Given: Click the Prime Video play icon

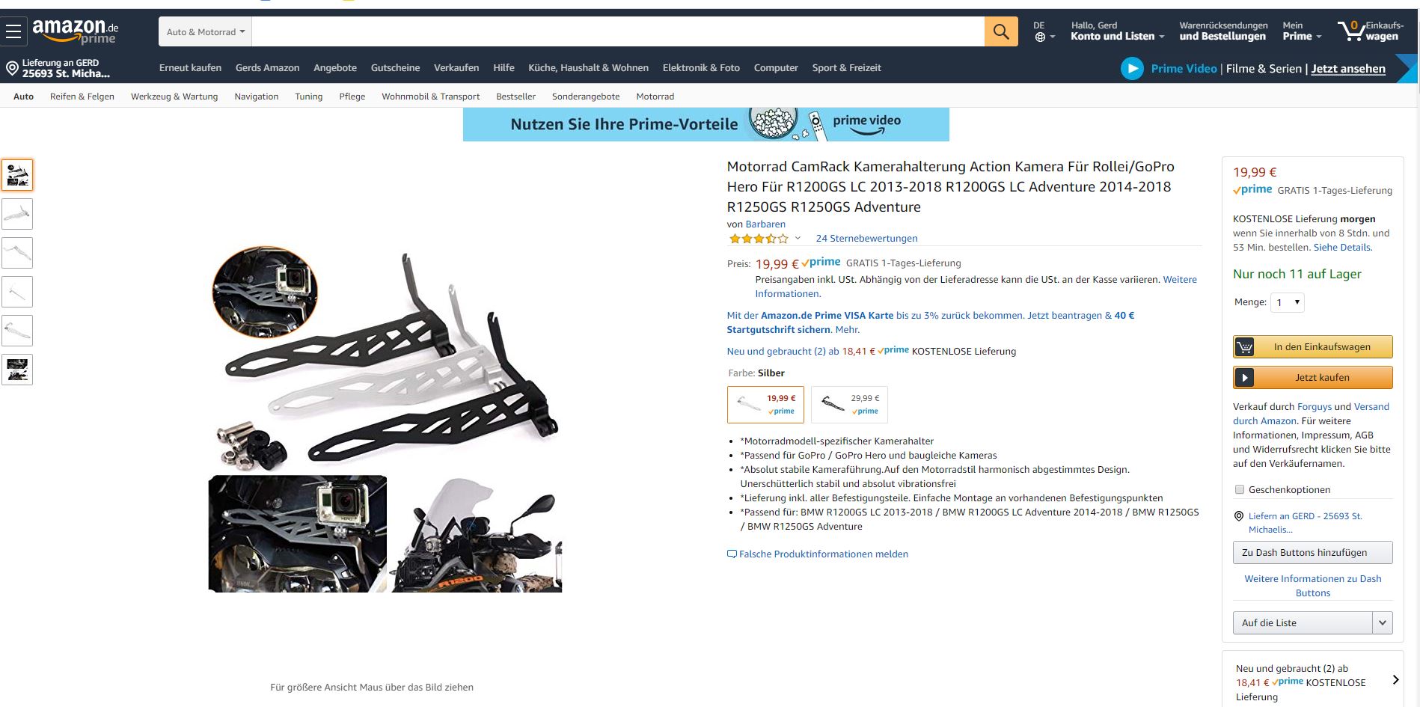Looking at the screenshot, I should coord(1132,69).
